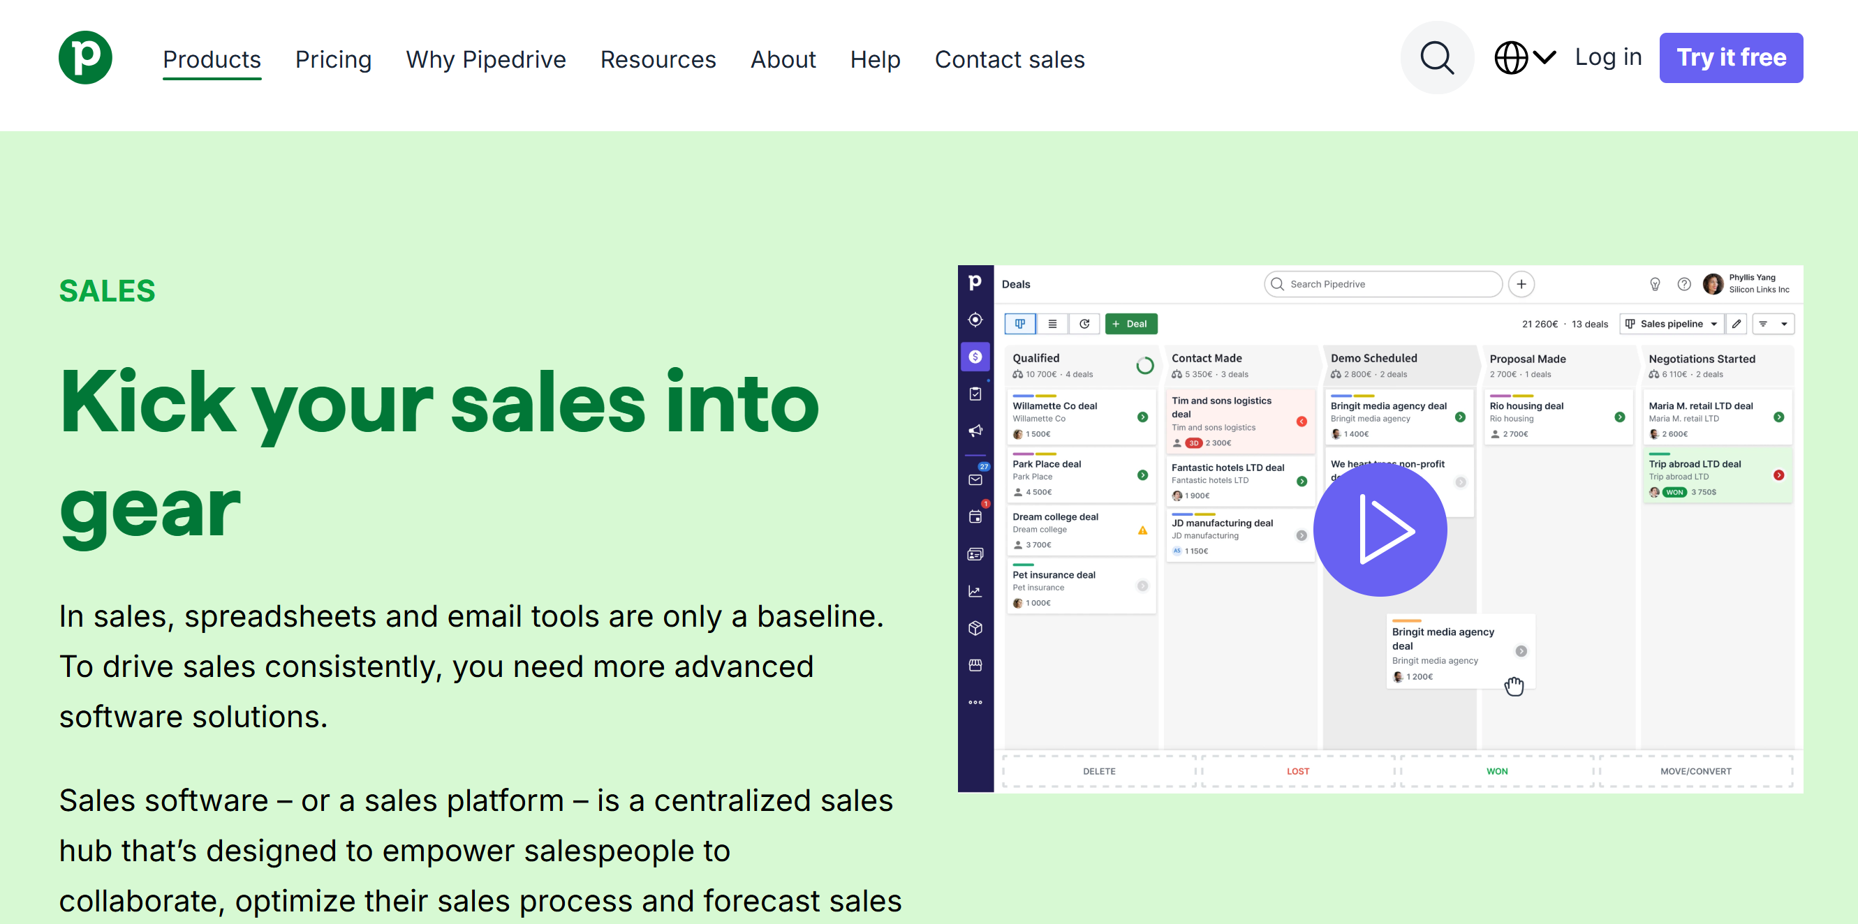Switch to the forecast view toggle

(1084, 324)
